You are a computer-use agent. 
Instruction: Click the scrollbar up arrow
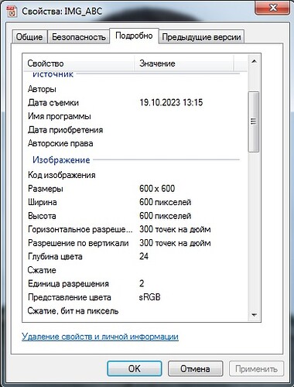click(254, 61)
